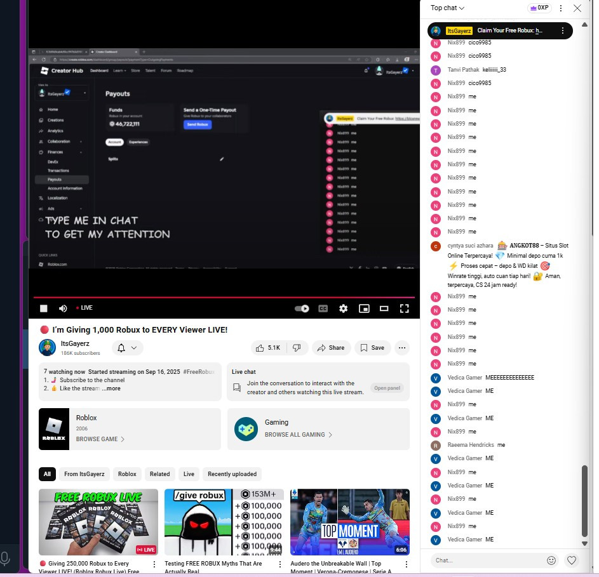Open the TOP MOMENT soccer video thumbnail
The image size is (599, 577).
(350, 522)
